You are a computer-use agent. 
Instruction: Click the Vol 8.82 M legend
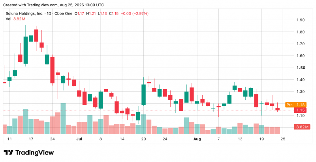pyautogui.click(x=15, y=19)
